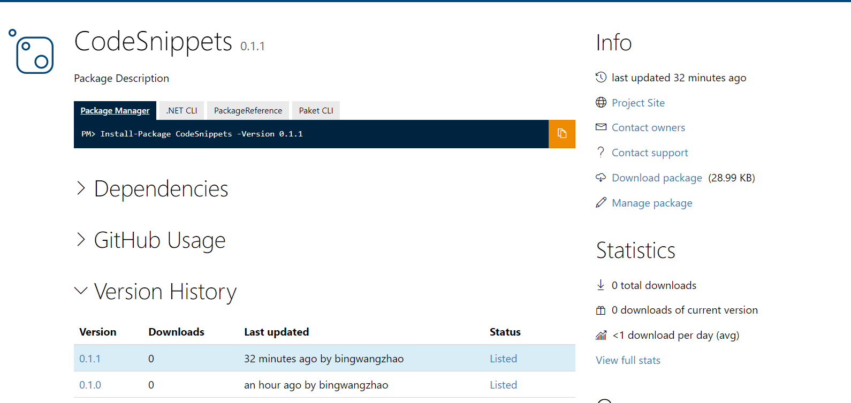Select the Package Manager tab

pyautogui.click(x=115, y=110)
